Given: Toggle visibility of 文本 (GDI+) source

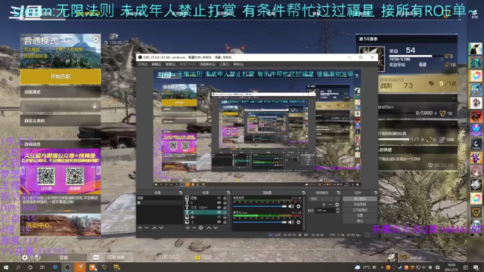Looking at the screenshot, I should (x=219, y=208).
